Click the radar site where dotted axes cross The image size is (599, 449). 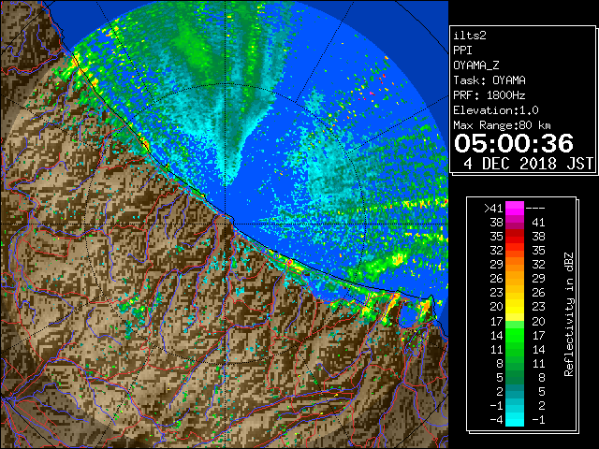[226, 224]
